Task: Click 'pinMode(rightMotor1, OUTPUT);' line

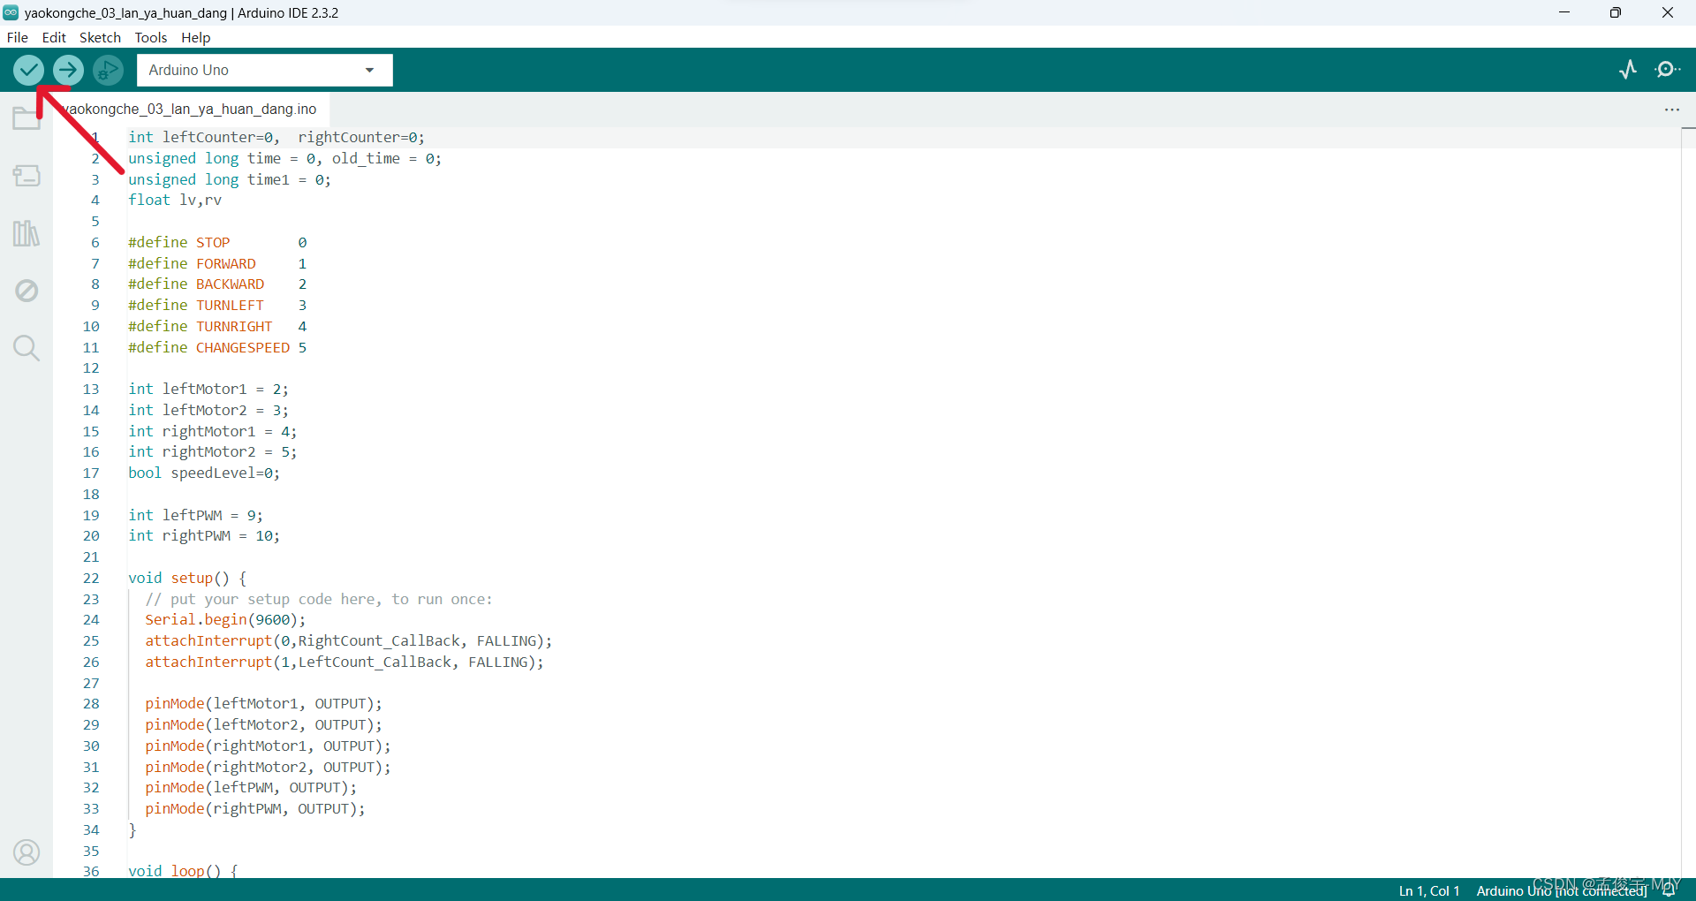Action: (268, 746)
